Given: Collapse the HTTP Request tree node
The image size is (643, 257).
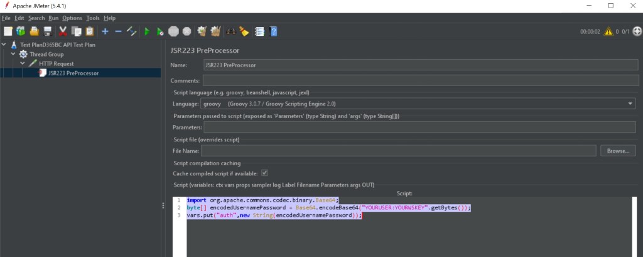Looking at the screenshot, I should coord(23,63).
